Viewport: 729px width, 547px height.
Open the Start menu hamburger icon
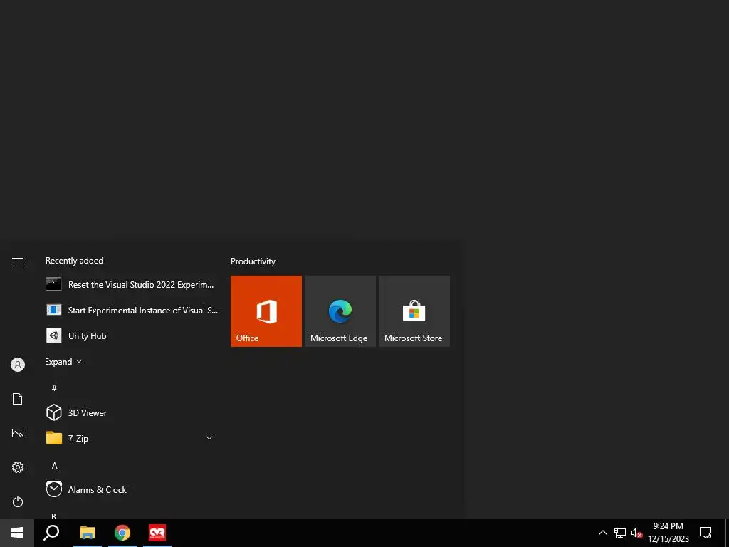[x=18, y=261]
